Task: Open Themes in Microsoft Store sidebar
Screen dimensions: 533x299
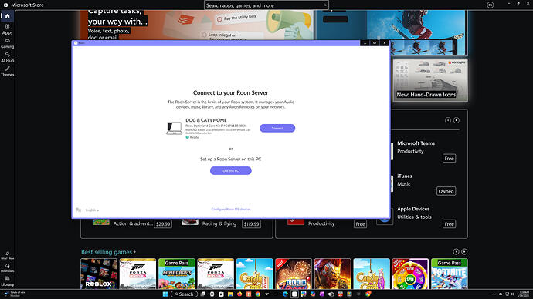Action: (x=7, y=71)
